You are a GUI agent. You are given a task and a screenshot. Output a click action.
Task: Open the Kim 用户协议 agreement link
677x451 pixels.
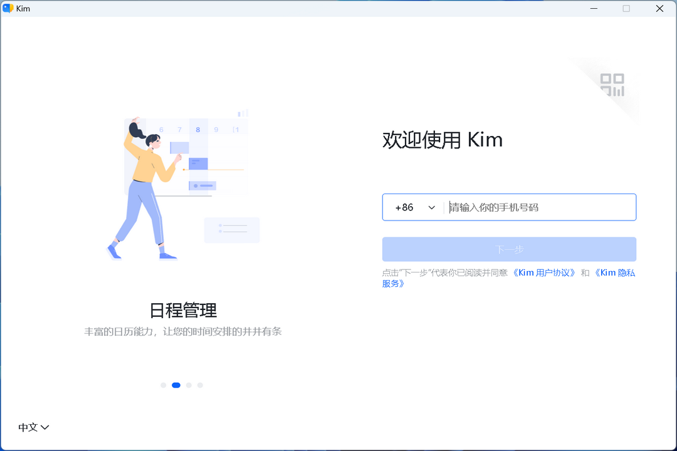(x=544, y=272)
